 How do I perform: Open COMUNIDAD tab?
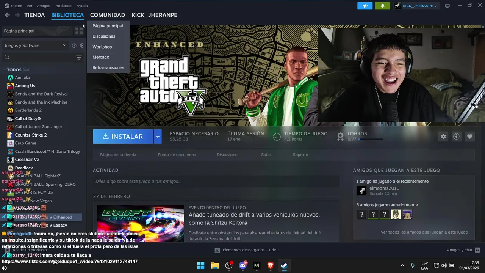pyautogui.click(x=108, y=15)
